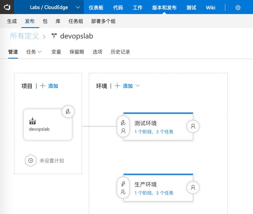Expand the Labs / CloudEdge project dropdown
Viewport: 253px width, 214px height.
(x=78, y=7)
